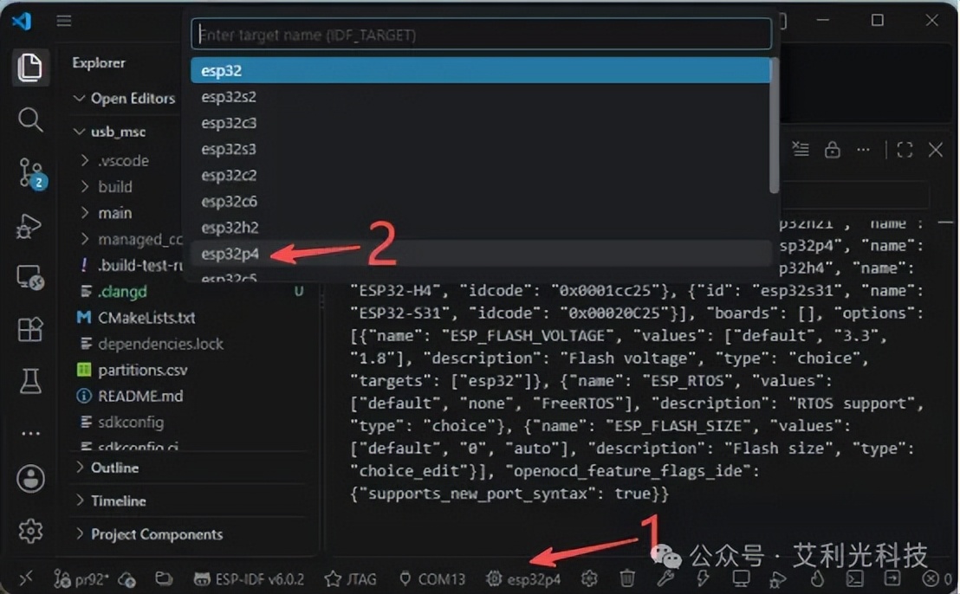
Task: Expand the main folder
Action: point(107,213)
